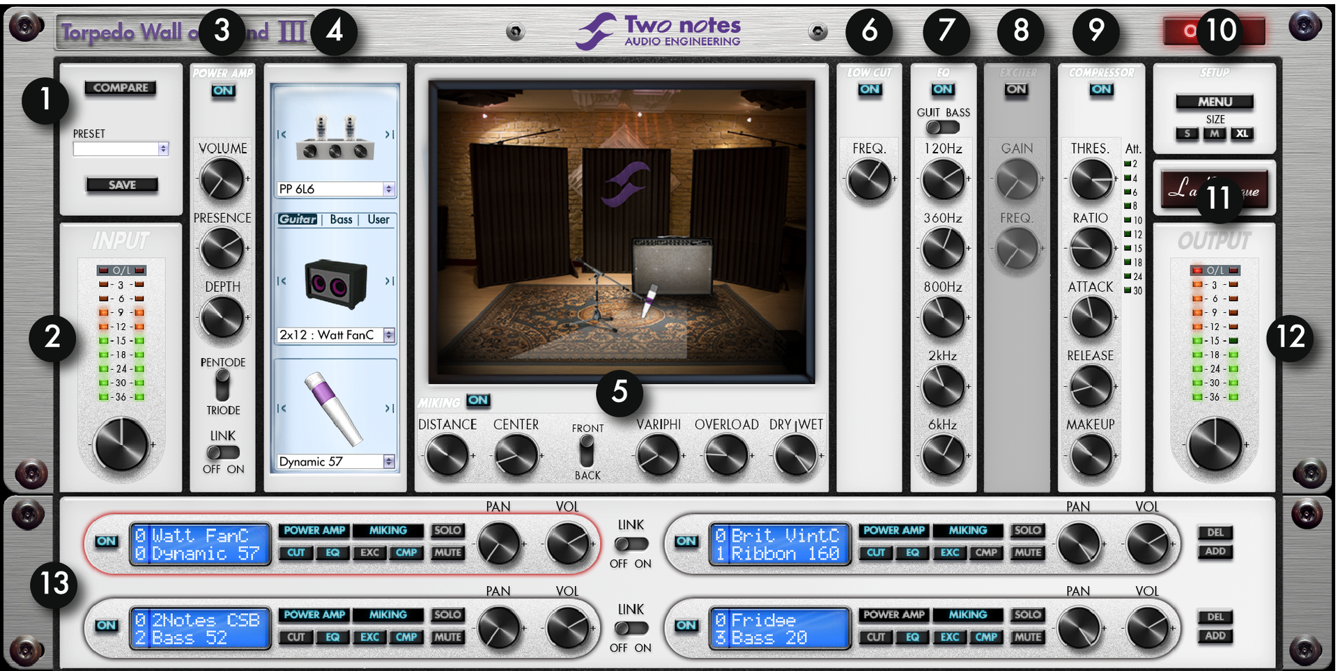Click the Power Amp VOLUME knob
The width and height of the screenshot is (1338, 671).
222,179
